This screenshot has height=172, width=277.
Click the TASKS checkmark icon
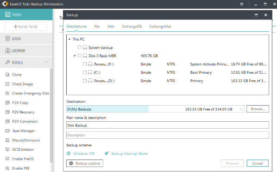8,14
